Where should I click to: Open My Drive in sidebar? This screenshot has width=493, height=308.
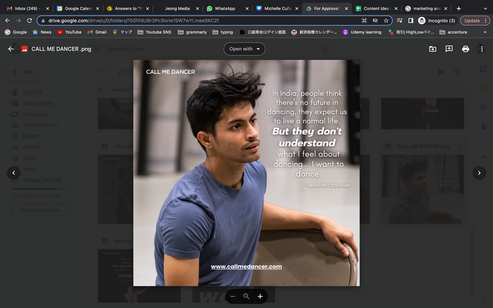(33, 92)
